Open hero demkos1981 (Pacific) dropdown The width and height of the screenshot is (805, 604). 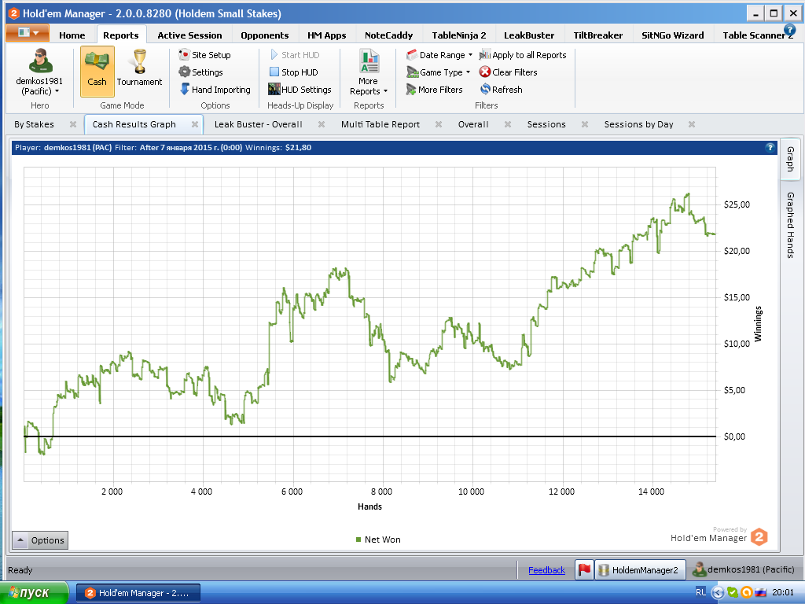(x=39, y=72)
